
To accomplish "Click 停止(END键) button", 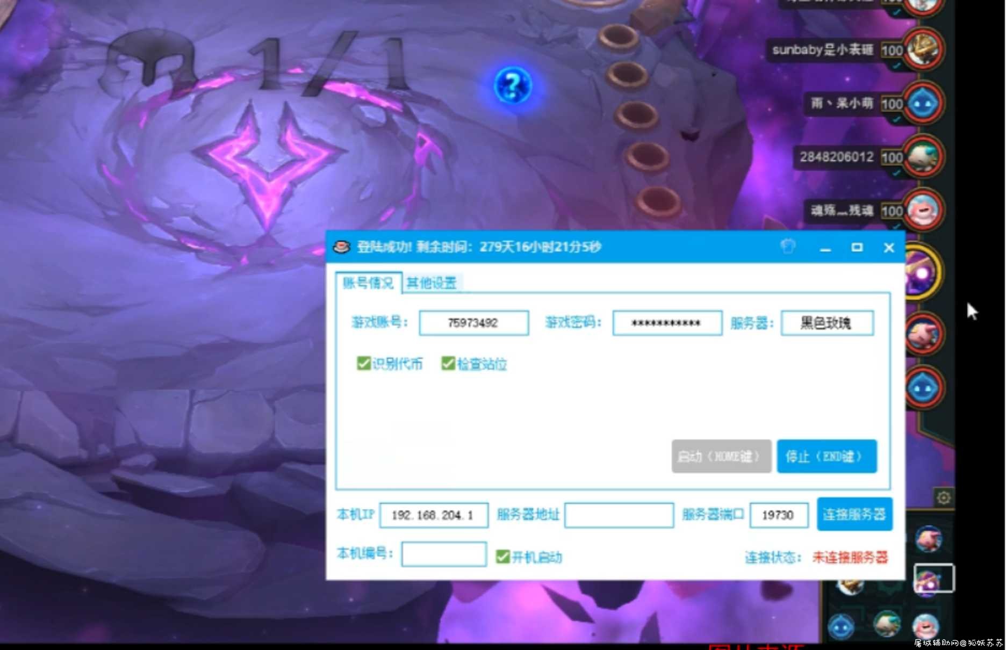I will pos(827,456).
